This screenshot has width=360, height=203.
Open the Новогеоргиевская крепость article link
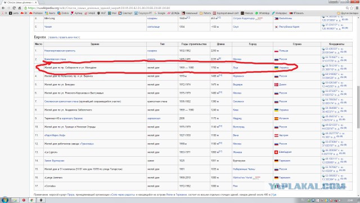coord(60,51)
